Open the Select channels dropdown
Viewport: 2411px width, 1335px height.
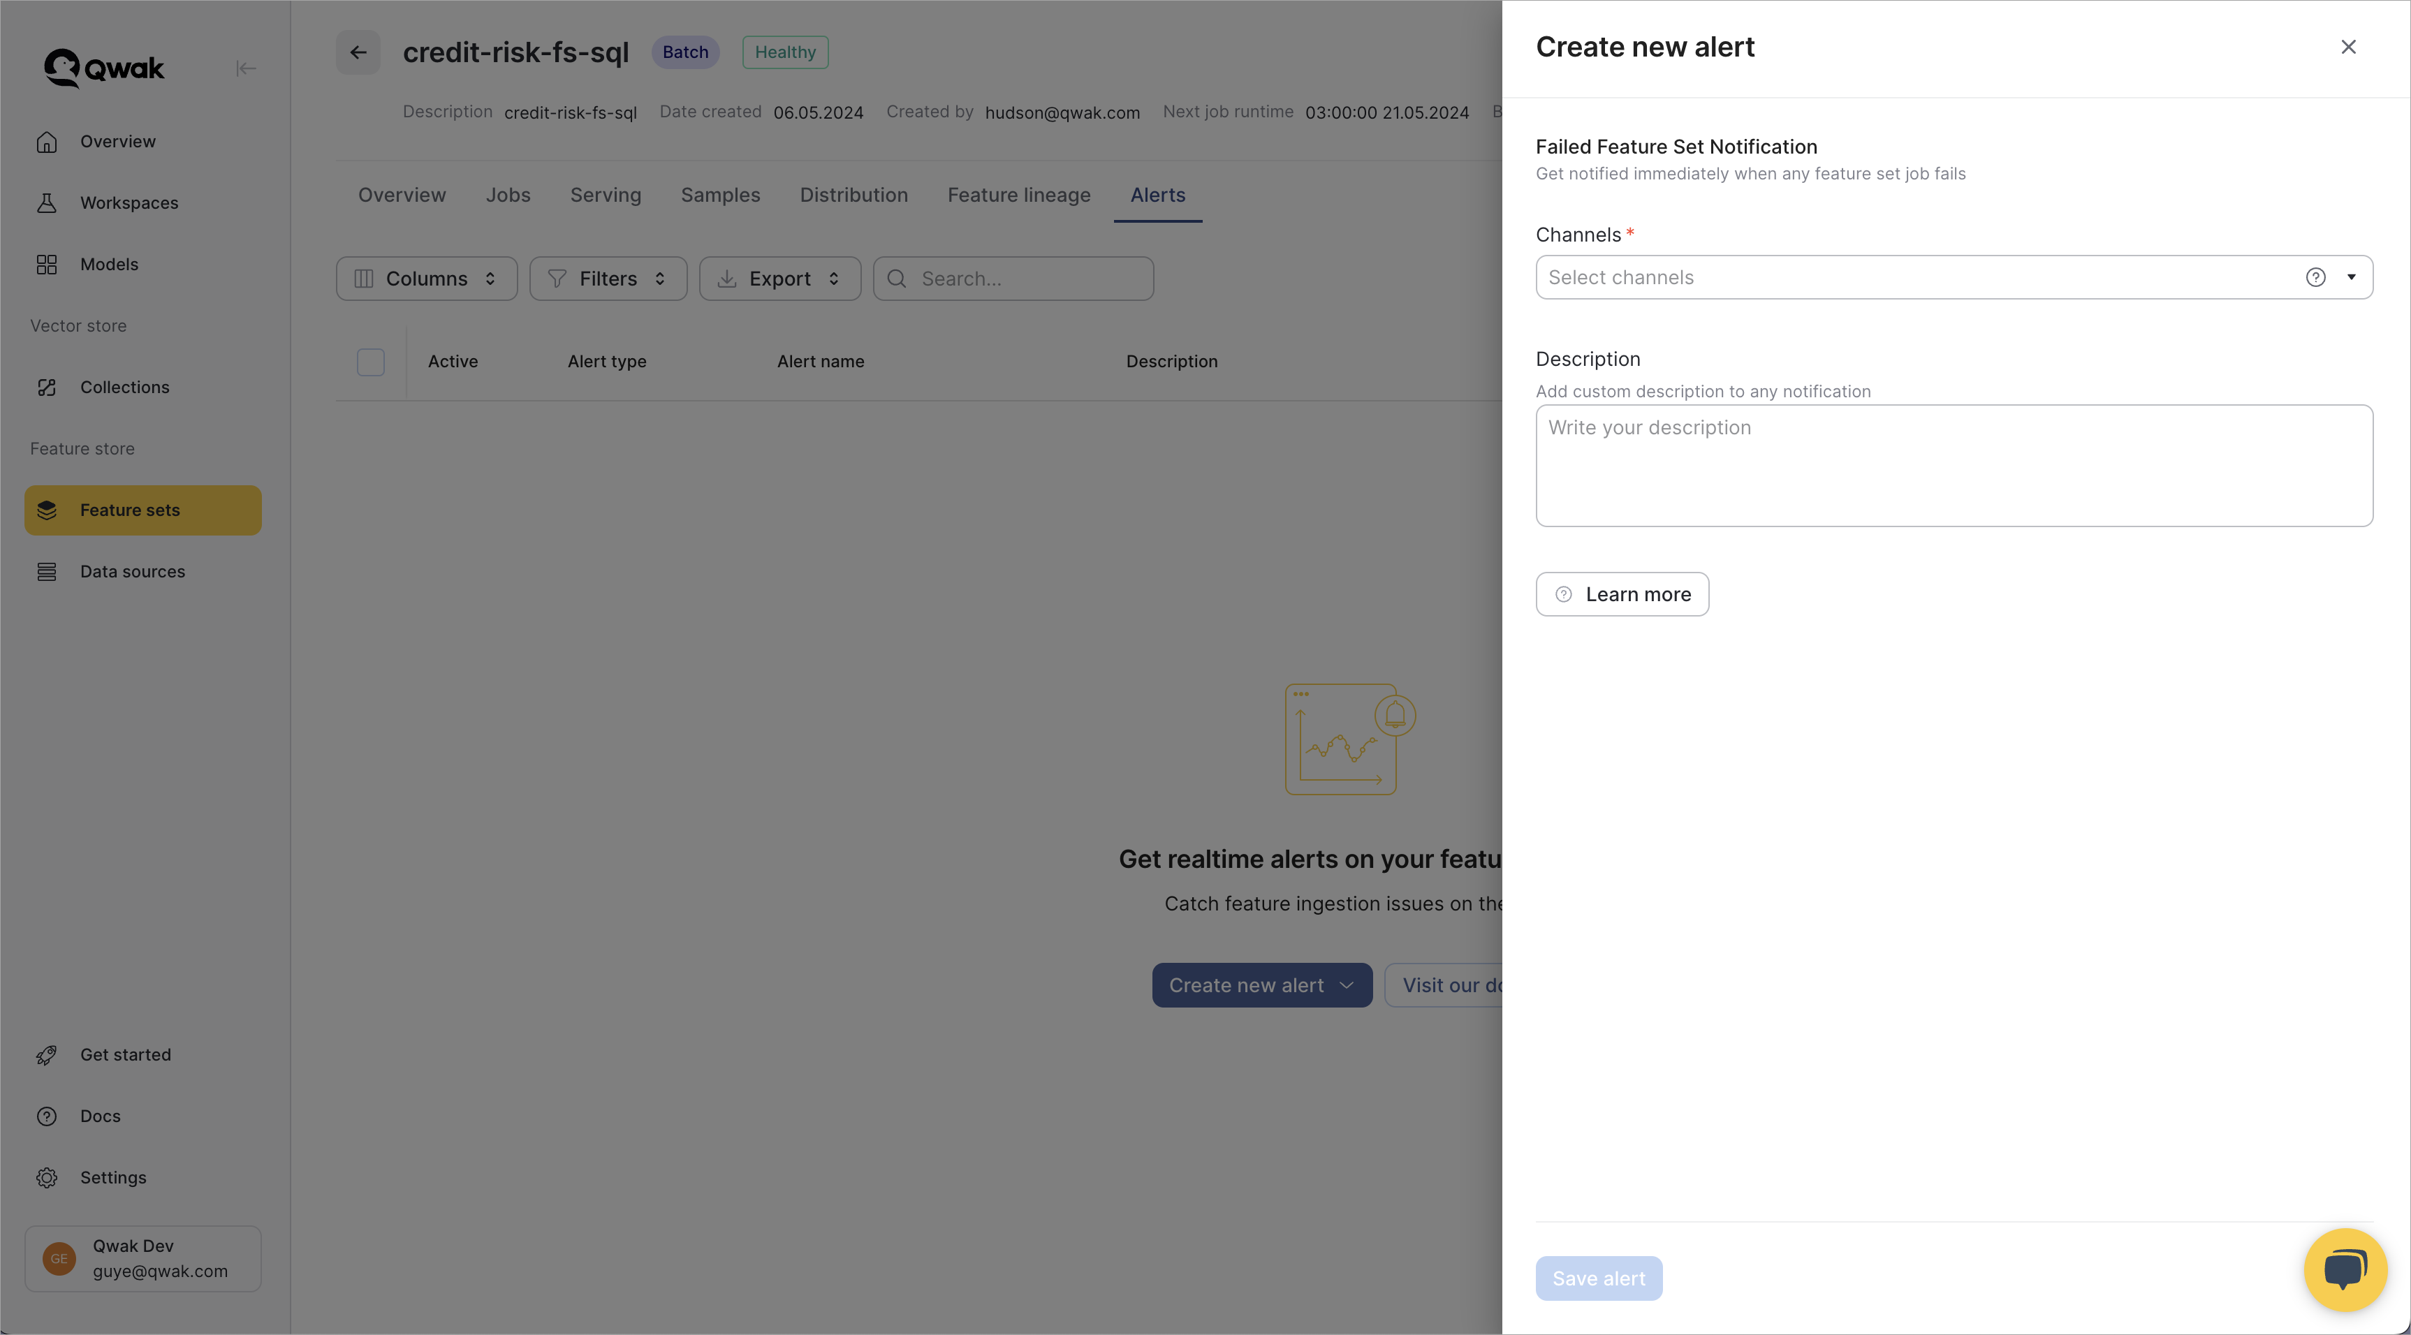pyautogui.click(x=1919, y=277)
